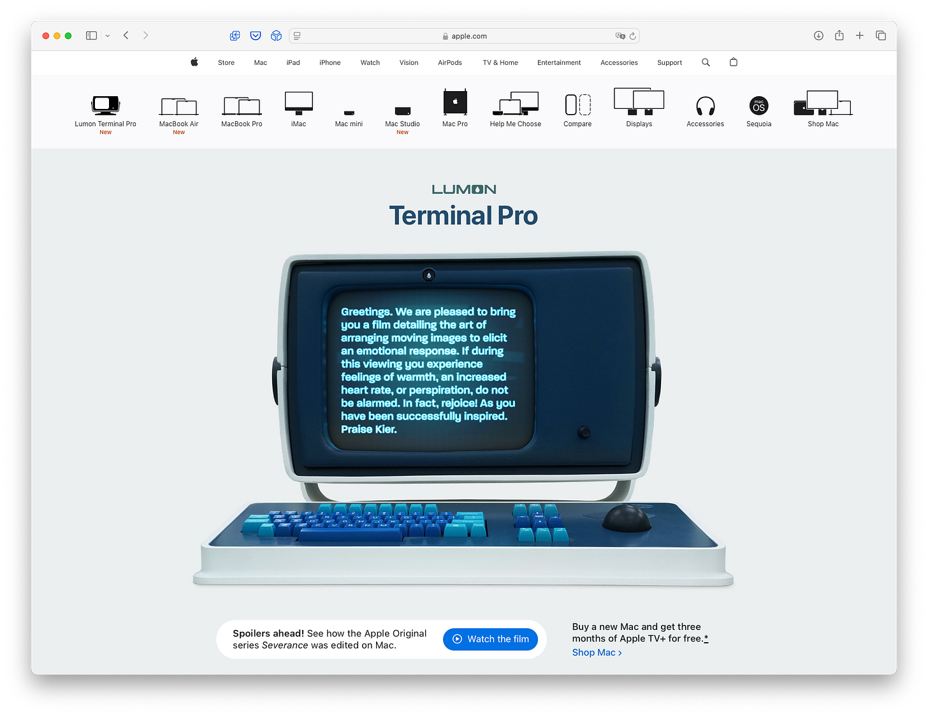Click the footnote asterisk after 'for free.'
928x716 pixels.
pos(706,638)
